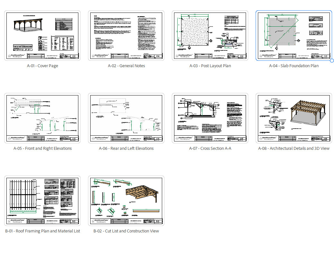The image size is (334, 253).
Task: Click the 'A-07 - Cross Section A-A' label
Action: [x=210, y=148]
